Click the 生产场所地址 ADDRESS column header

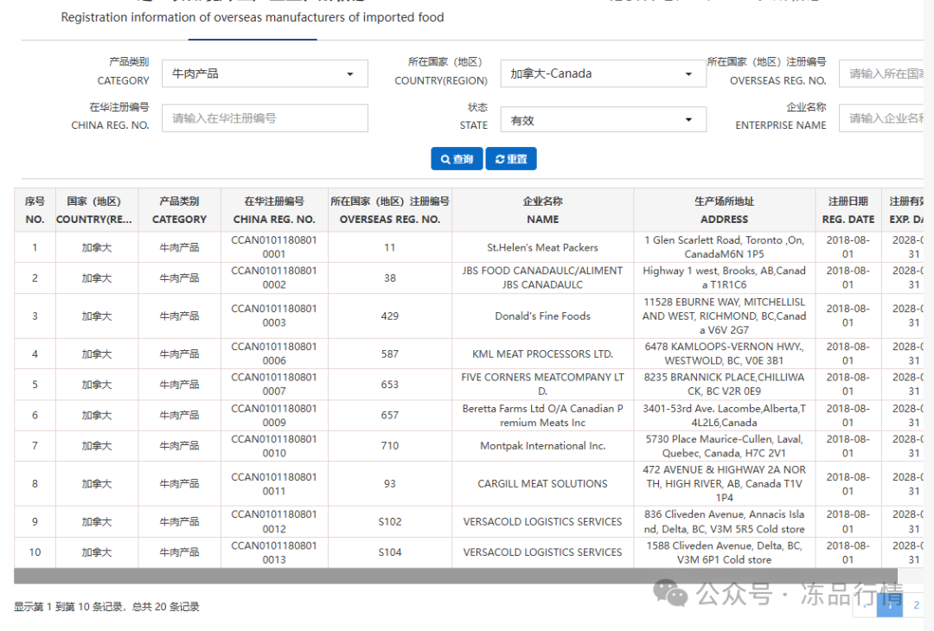[724, 210]
